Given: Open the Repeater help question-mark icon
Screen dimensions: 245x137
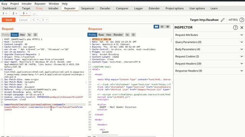Looking at the screenshot, I should 242,20.
